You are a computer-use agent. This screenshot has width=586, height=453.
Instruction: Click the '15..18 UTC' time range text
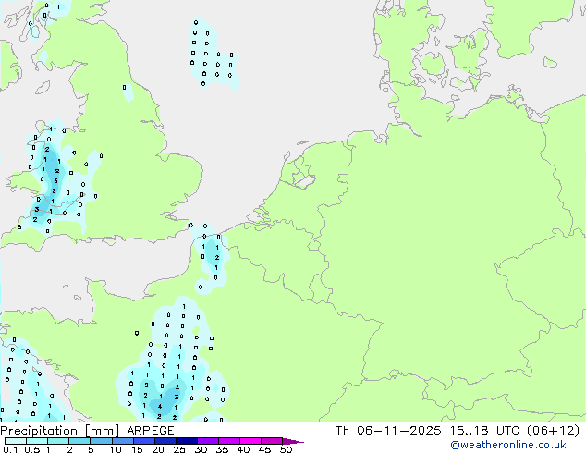click(x=484, y=431)
